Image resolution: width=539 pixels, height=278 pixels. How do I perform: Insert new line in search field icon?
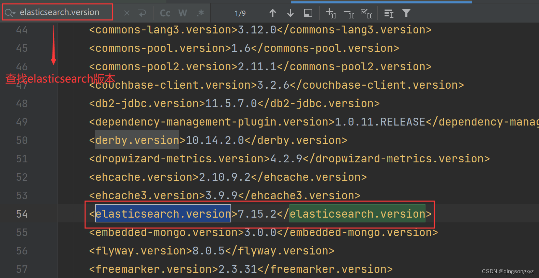point(142,13)
